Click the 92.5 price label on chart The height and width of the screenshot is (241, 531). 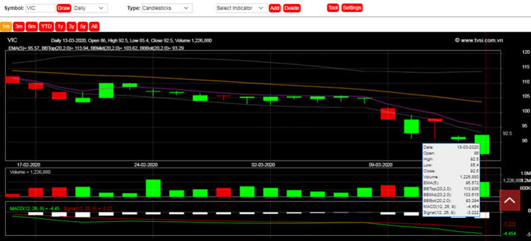pos(507,133)
